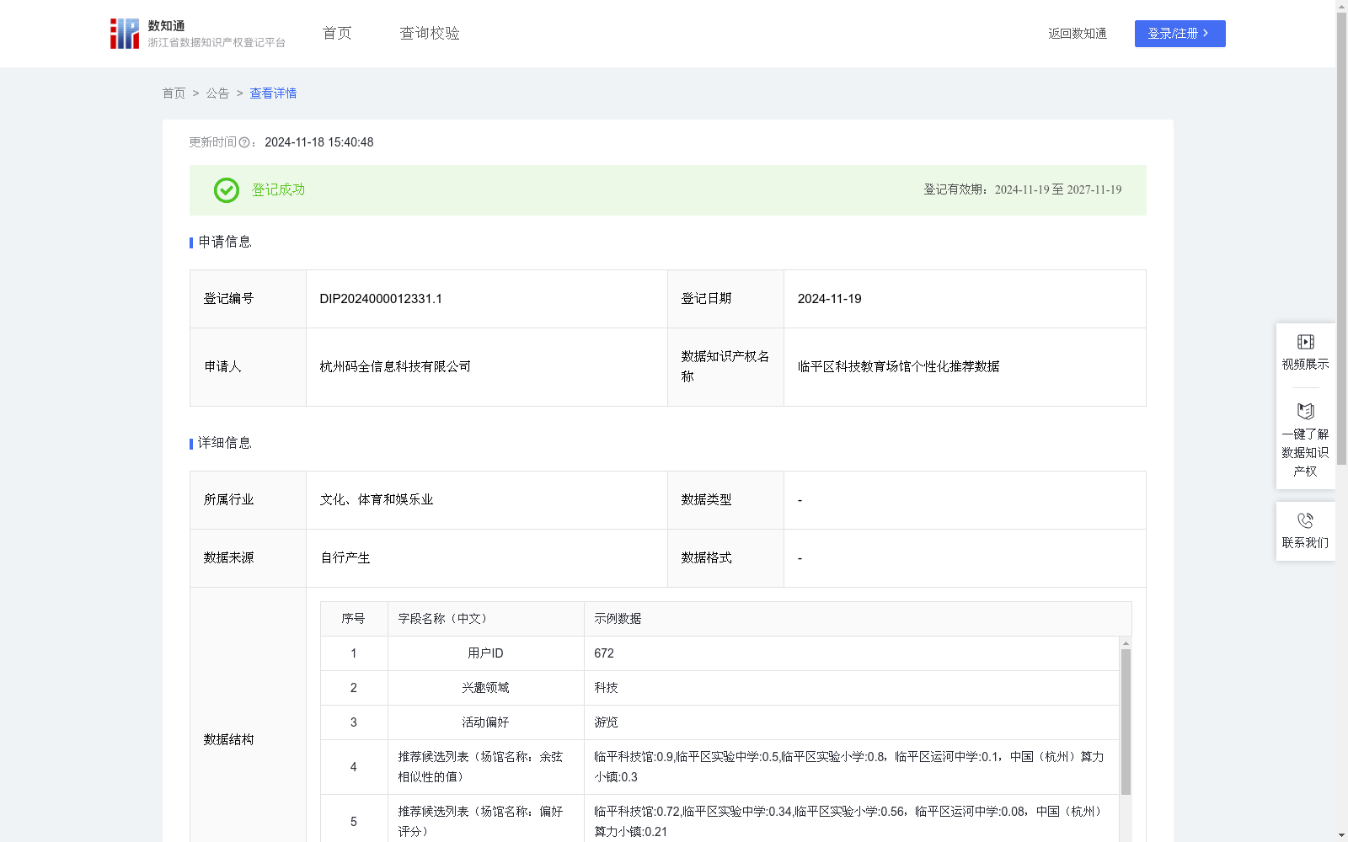This screenshot has width=1348, height=842.
Task: Click the 用户ID field row
Action: (x=719, y=653)
